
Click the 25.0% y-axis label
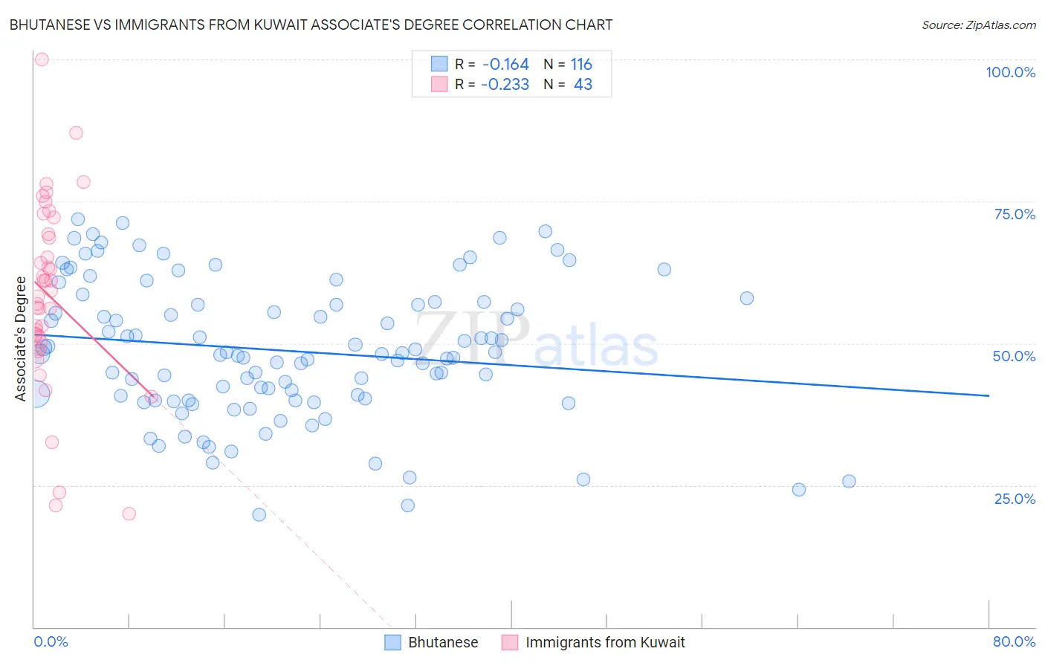click(x=1015, y=499)
